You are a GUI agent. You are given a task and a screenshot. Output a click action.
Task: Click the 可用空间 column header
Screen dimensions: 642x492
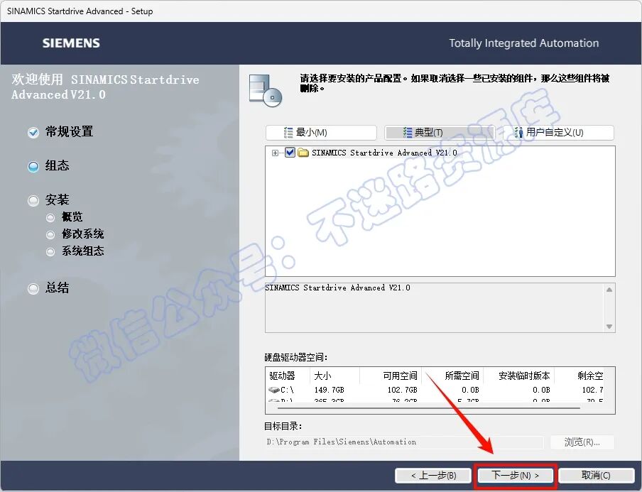coord(390,376)
